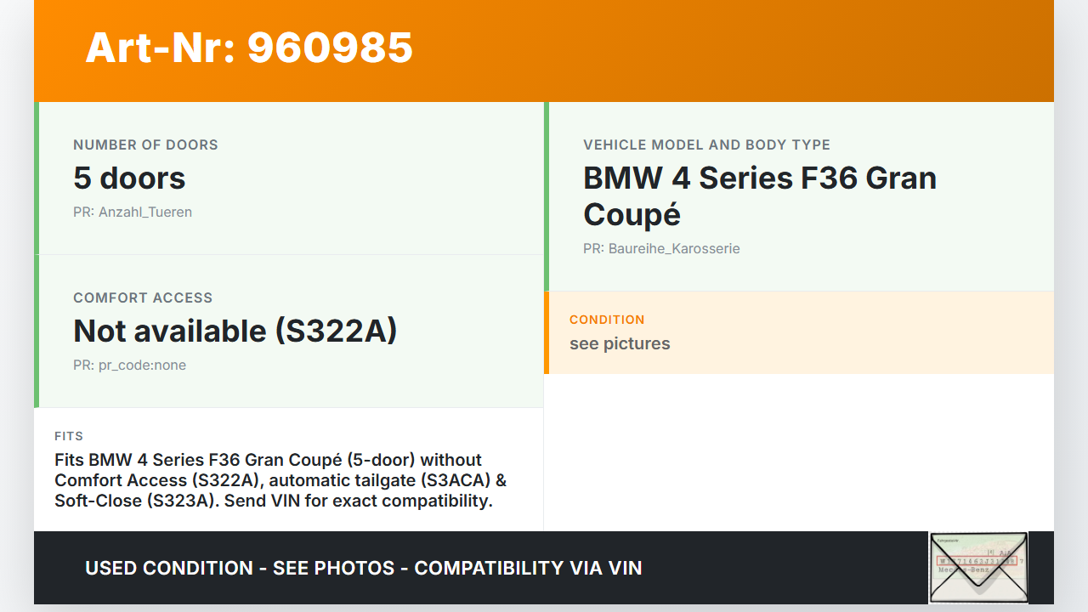The height and width of the screenshot is (612, 1088).
Task: Click the Used Condition footer banner text
Action: tap(364, 568)
